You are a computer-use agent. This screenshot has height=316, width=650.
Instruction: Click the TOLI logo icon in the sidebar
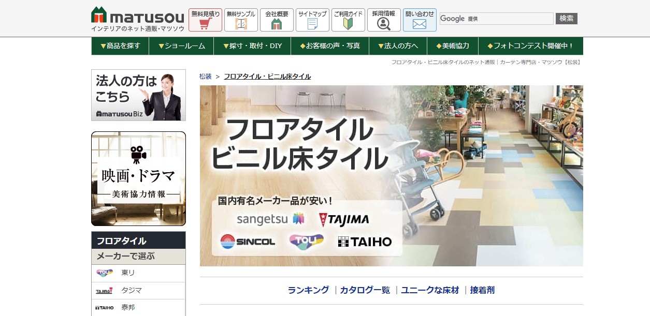(x=104, y=273)
